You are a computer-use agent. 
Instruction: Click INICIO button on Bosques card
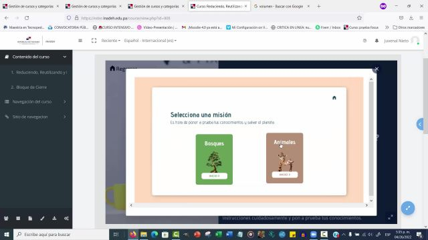pos(214,176)
